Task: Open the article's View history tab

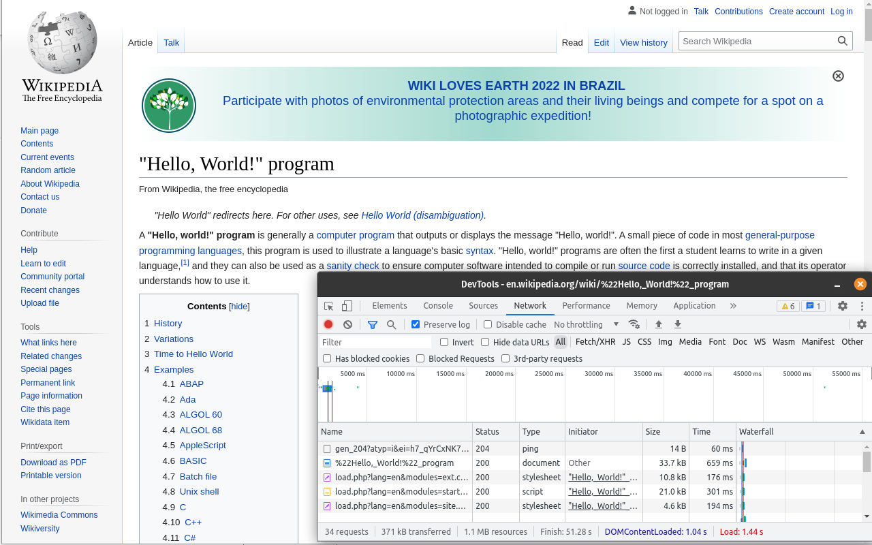Action: click(643, 42)
